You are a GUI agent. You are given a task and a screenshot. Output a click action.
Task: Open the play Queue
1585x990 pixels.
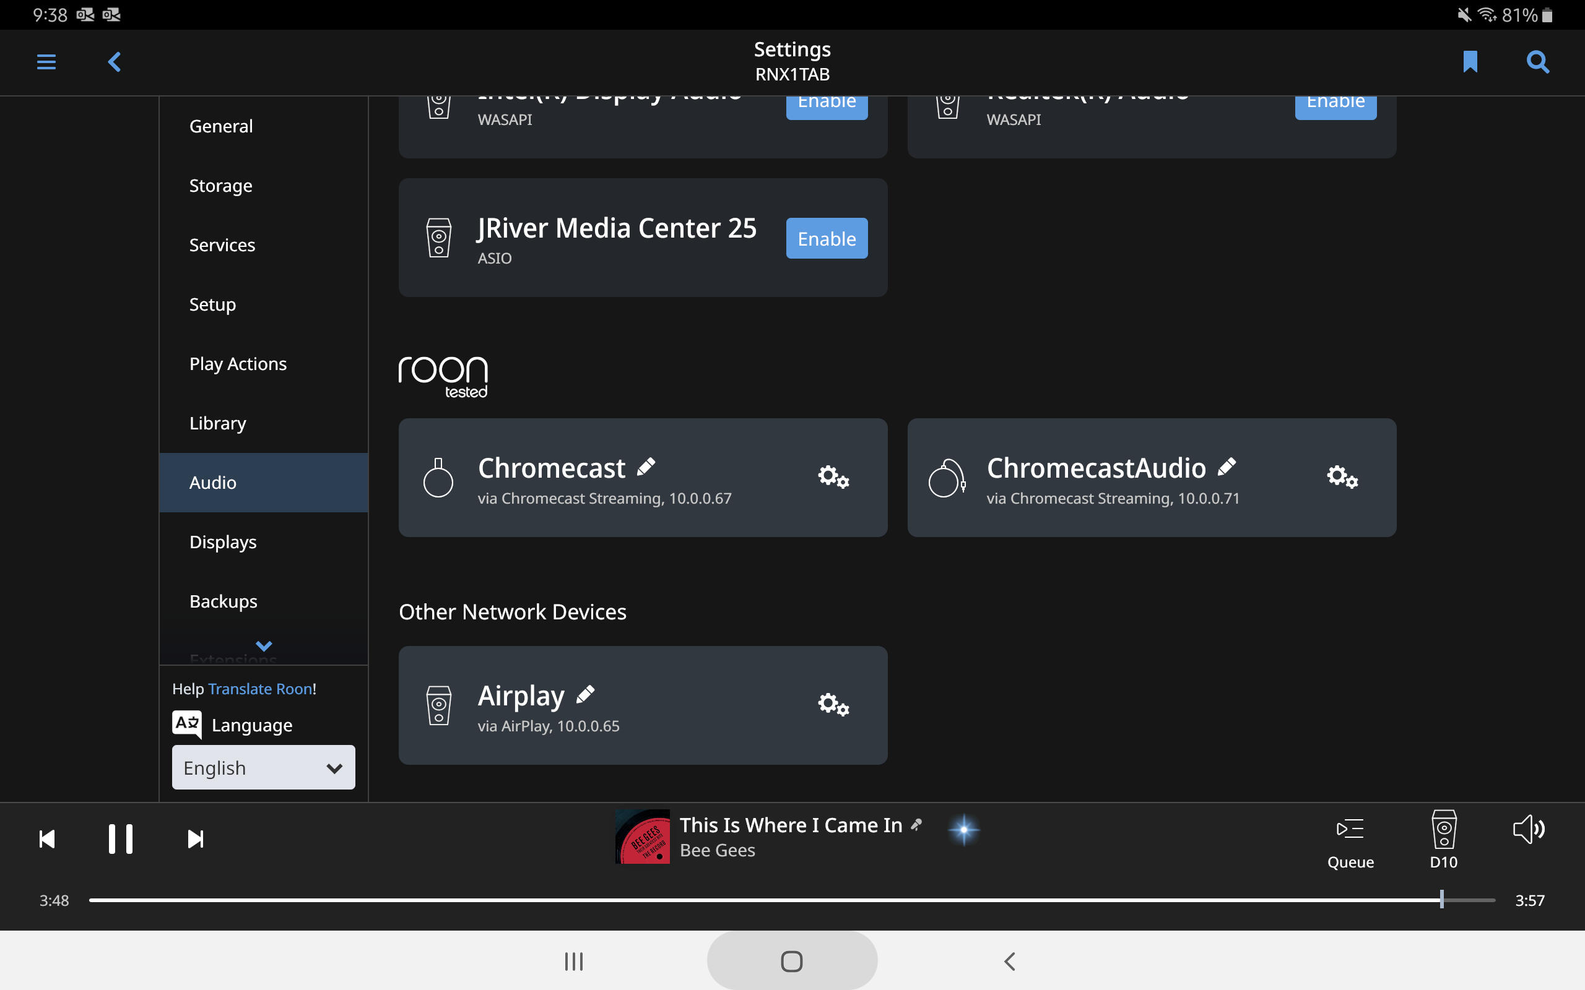coord(1350,843)
